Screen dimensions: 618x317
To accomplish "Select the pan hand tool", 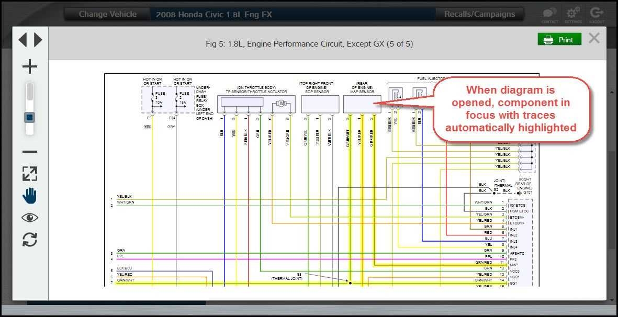I will click(x=30, y=196).
